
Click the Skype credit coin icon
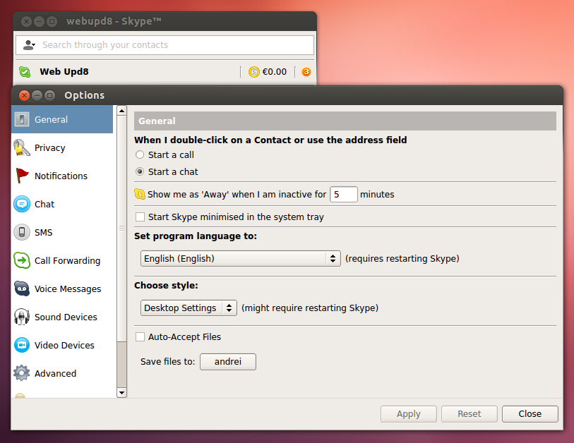tap(253, 72)
